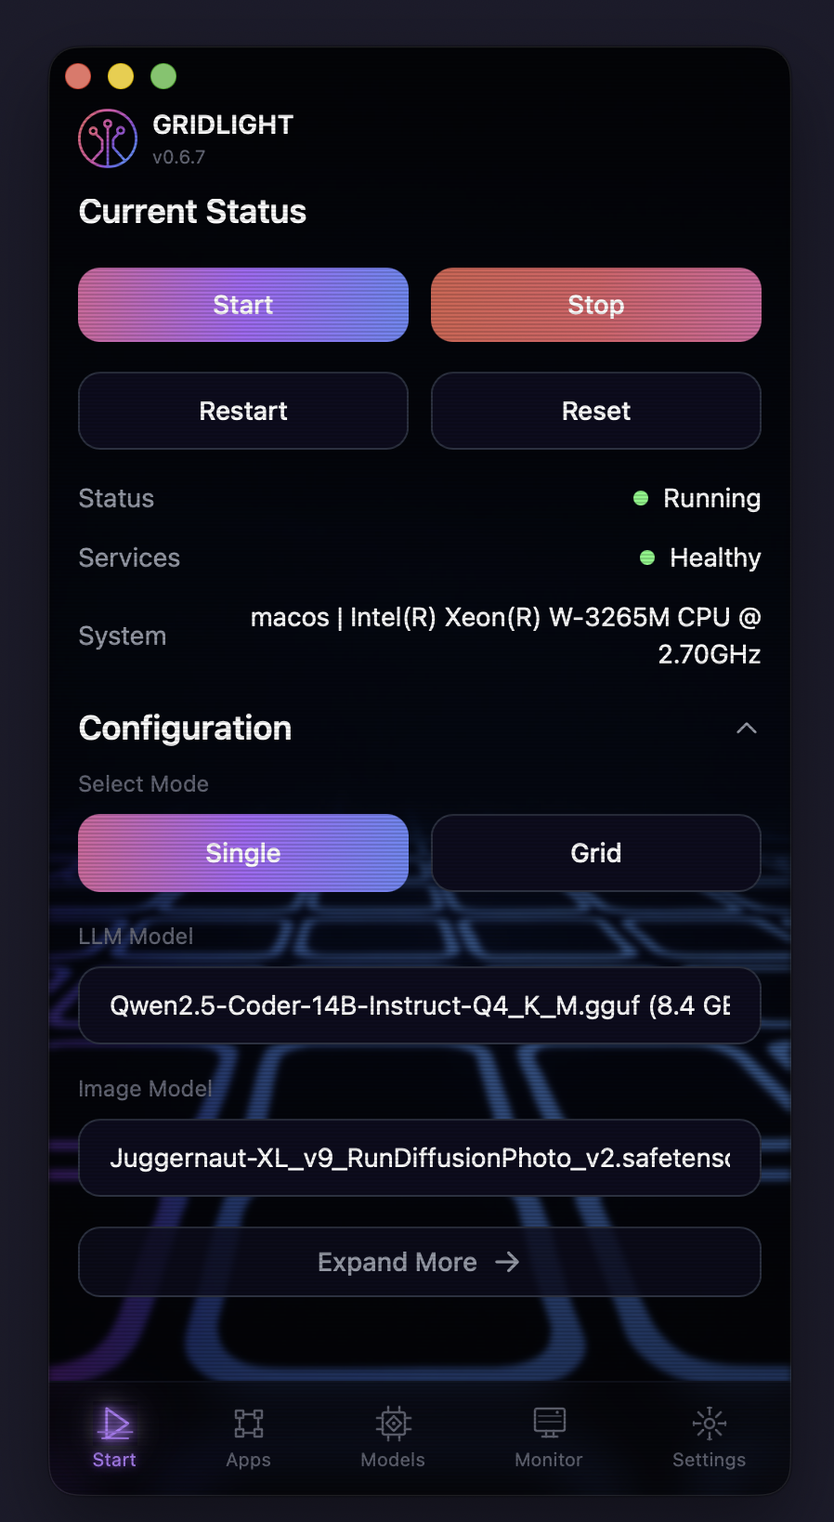Click the Reset button to clear settings

point(595,411)
